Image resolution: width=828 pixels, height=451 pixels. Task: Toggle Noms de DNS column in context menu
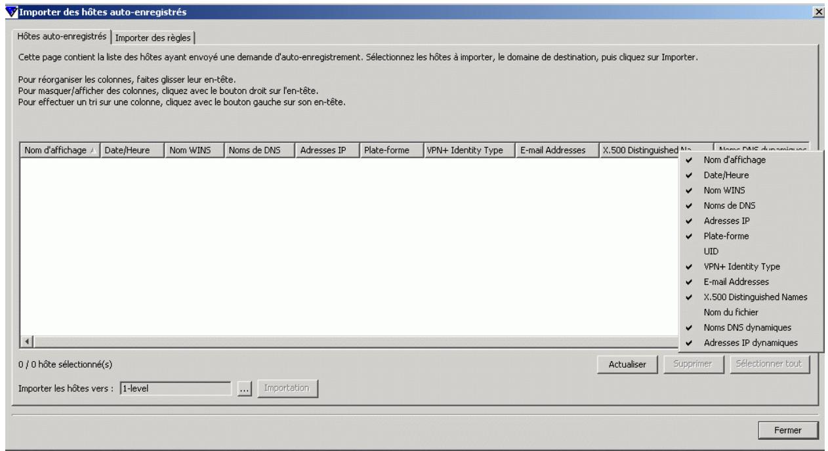coord(751,205)
